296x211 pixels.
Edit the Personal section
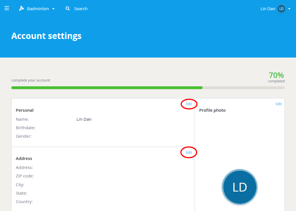click(x=189, y=104)
